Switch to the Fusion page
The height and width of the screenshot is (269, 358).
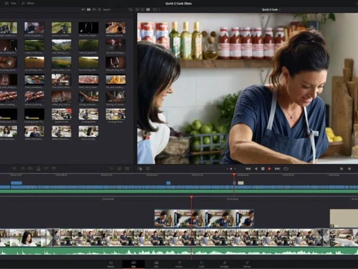click(179, 265)
